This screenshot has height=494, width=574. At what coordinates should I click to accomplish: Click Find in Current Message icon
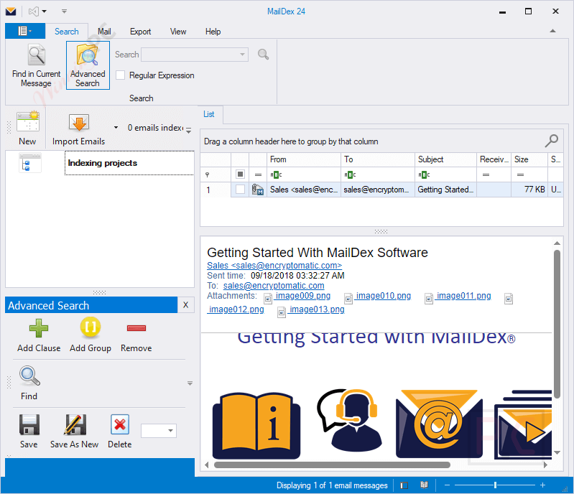coord(37,55)
